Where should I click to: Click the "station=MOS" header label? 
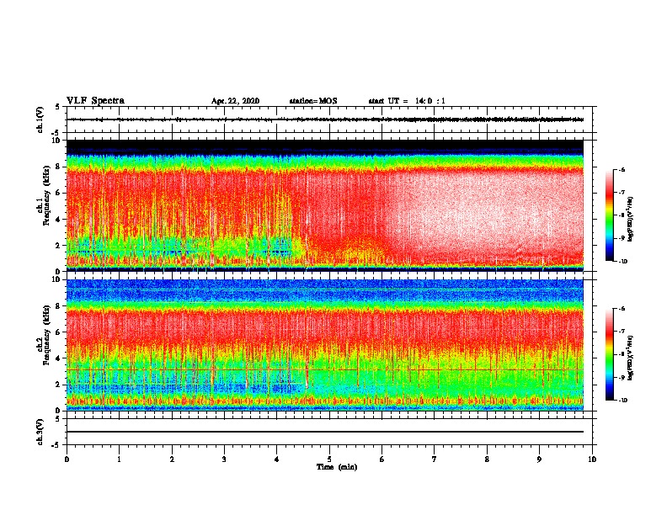(313, 101)
